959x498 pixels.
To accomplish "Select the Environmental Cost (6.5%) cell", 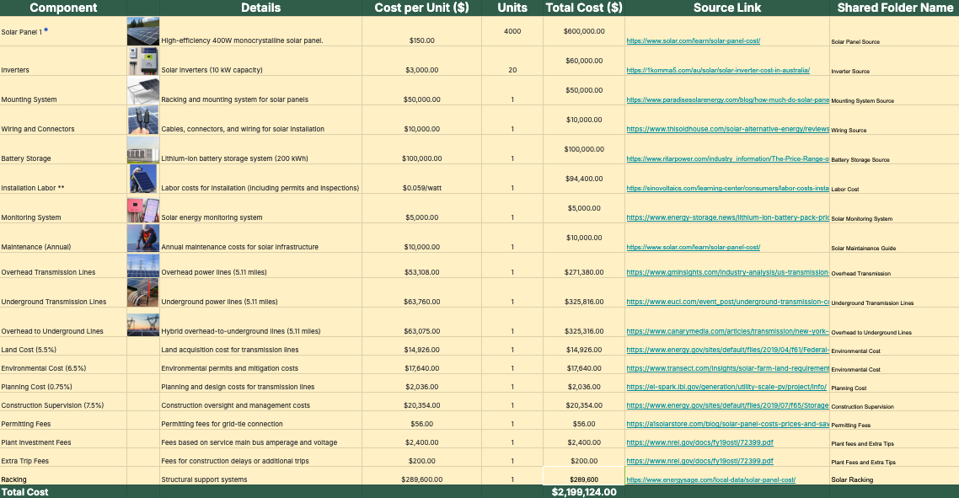I will tap(63, 365).
